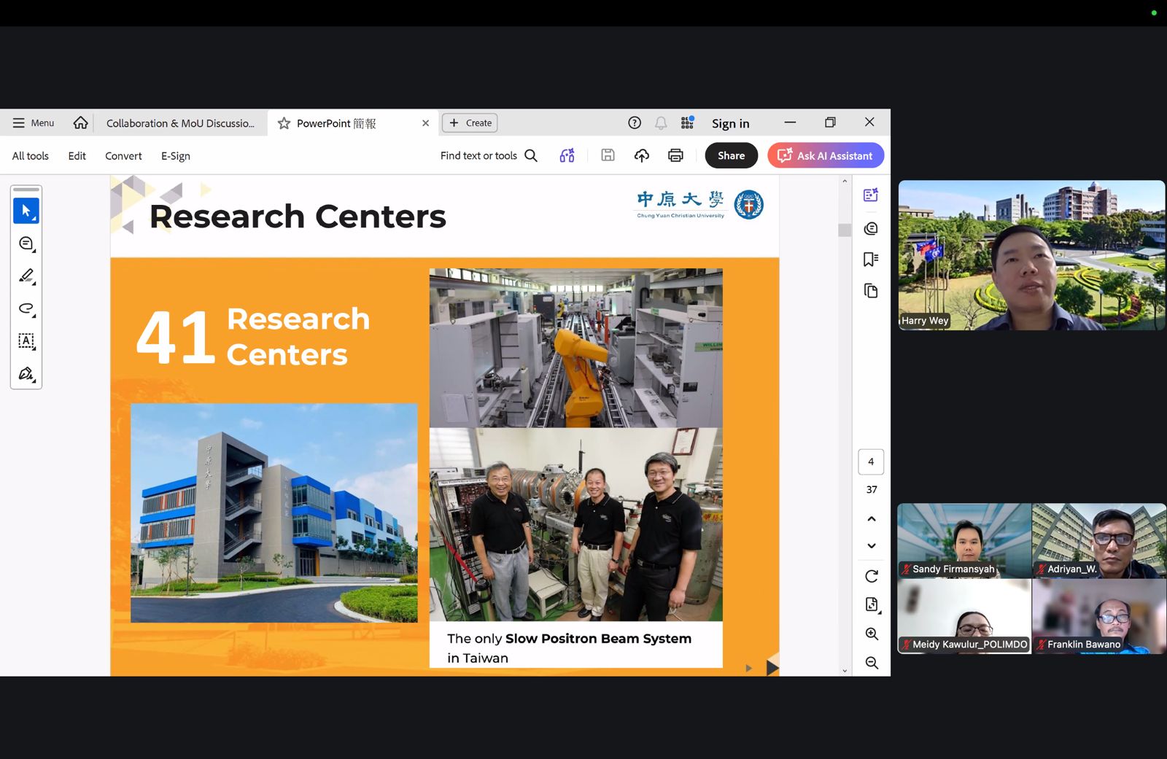1167x759 pixels.
Task: Open the Convert menu
Action: click(123, 156)
